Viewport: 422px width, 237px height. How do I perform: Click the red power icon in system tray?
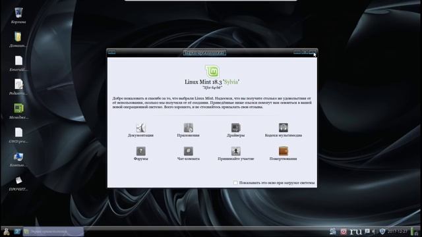coord(344,231)
